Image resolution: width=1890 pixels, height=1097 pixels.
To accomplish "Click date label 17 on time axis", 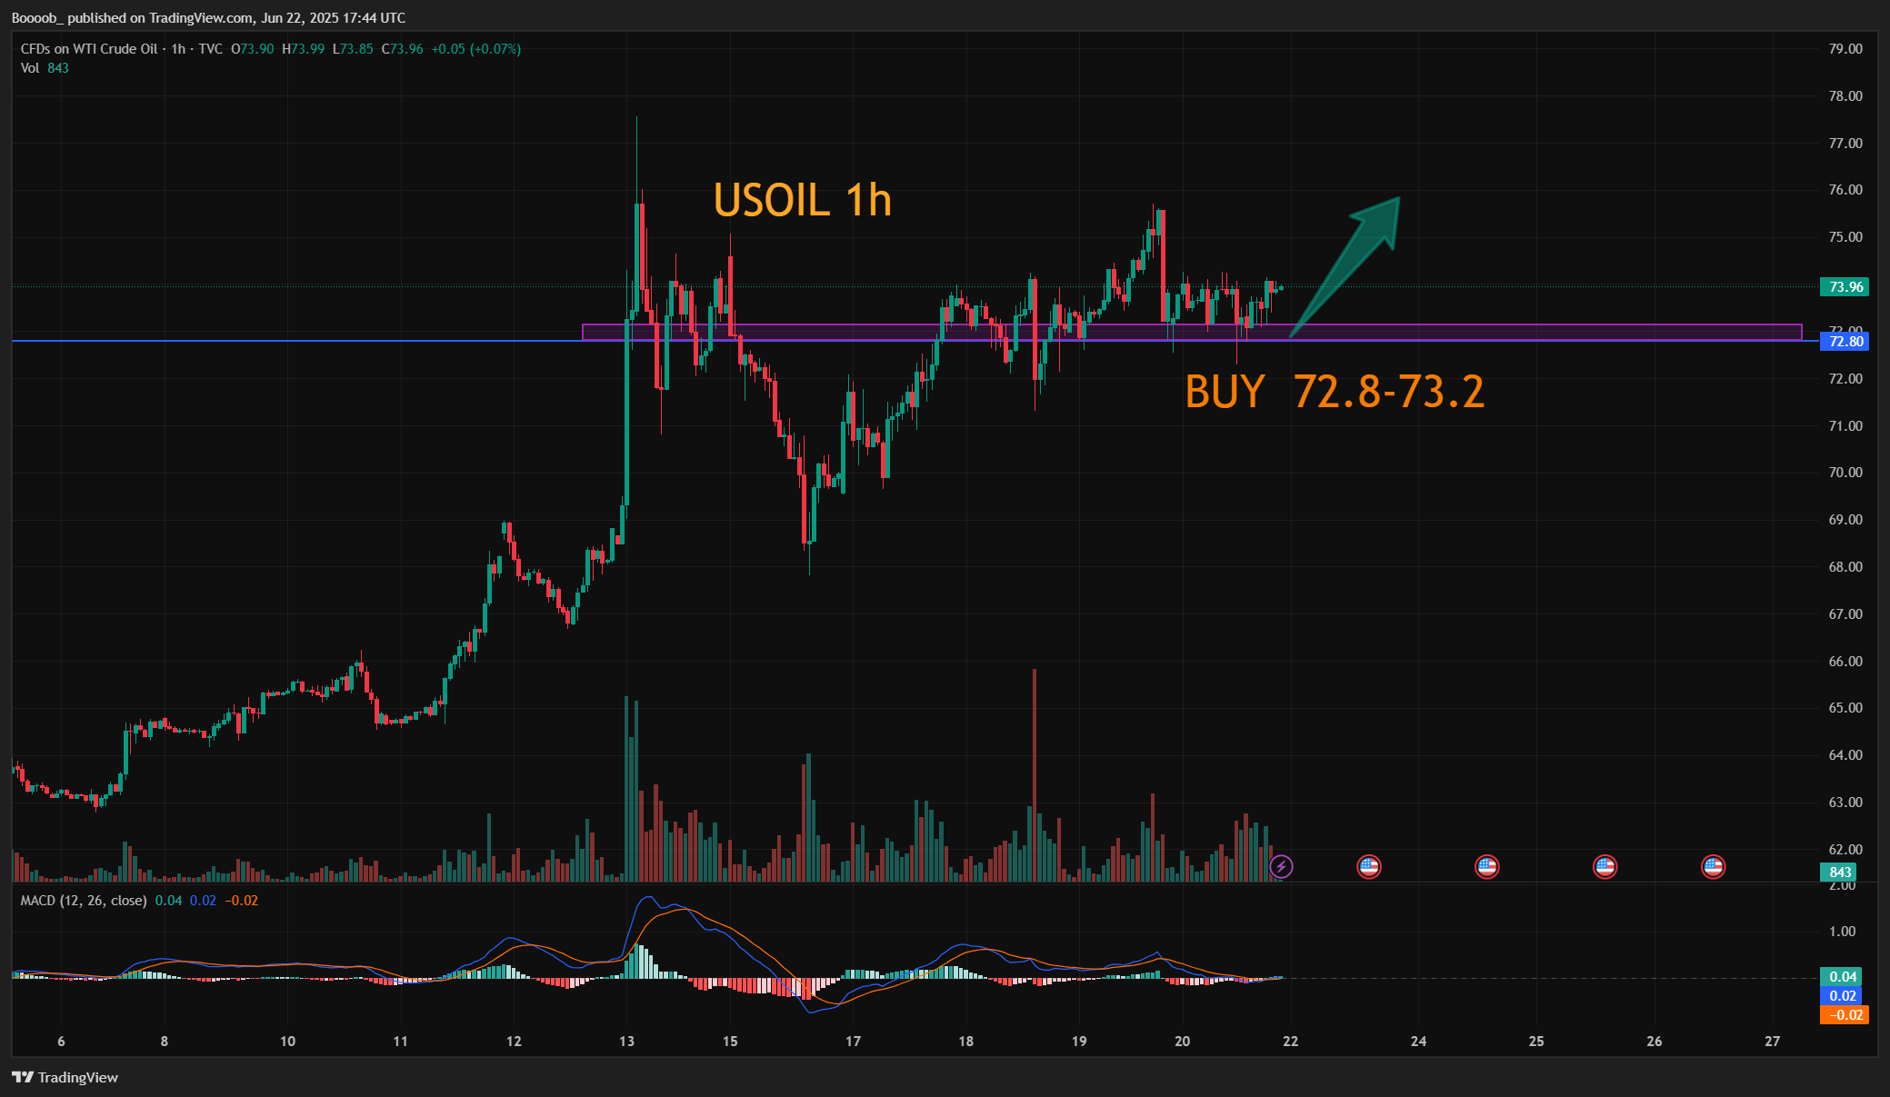I will [853, 1042].
